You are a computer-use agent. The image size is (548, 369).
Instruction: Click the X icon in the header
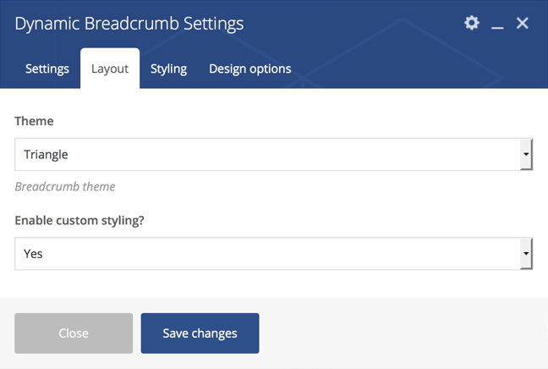[x=523, y=23]
